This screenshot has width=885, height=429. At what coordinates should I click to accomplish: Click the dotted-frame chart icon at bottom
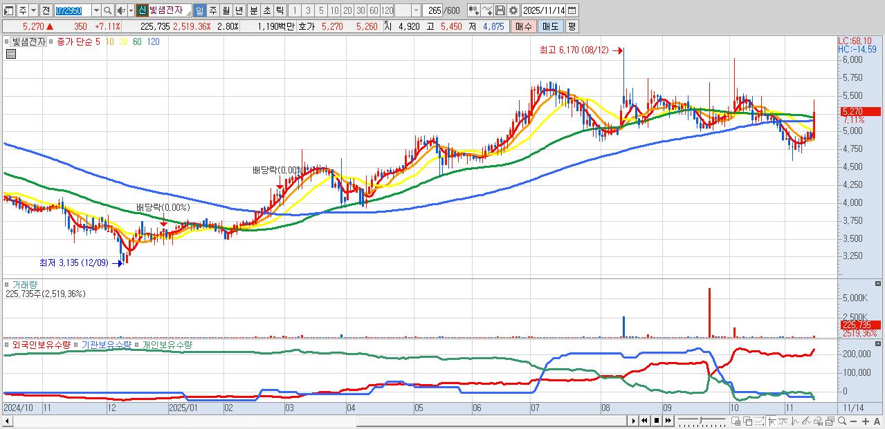point(759,421)
